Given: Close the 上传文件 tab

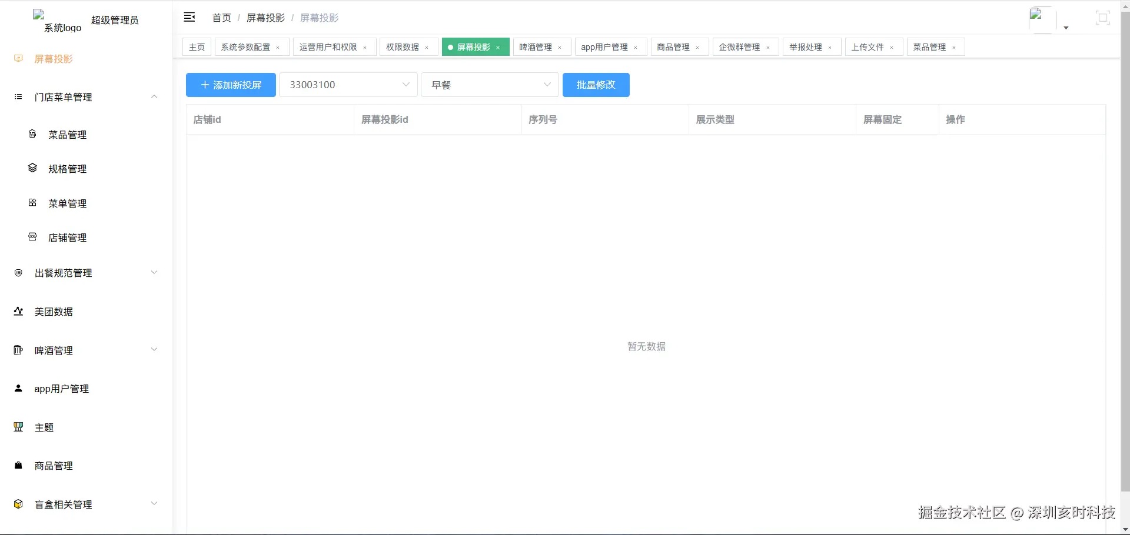Looking at the screenshot, I should point(892,48).
